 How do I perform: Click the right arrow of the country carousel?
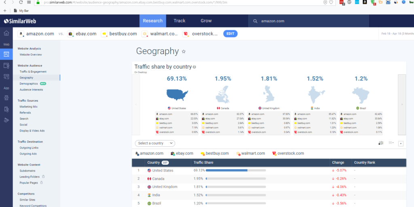[x=401, y=104]
